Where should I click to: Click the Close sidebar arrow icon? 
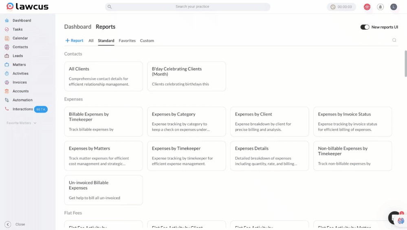(x=8, y=224)
